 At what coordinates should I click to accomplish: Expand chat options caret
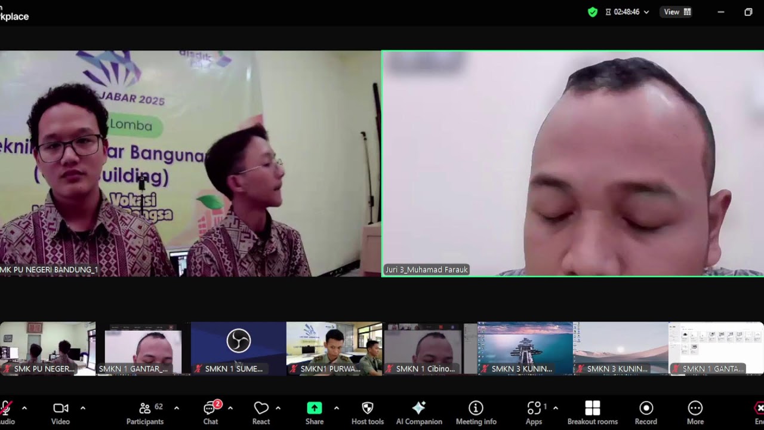(x=230, y=408)
